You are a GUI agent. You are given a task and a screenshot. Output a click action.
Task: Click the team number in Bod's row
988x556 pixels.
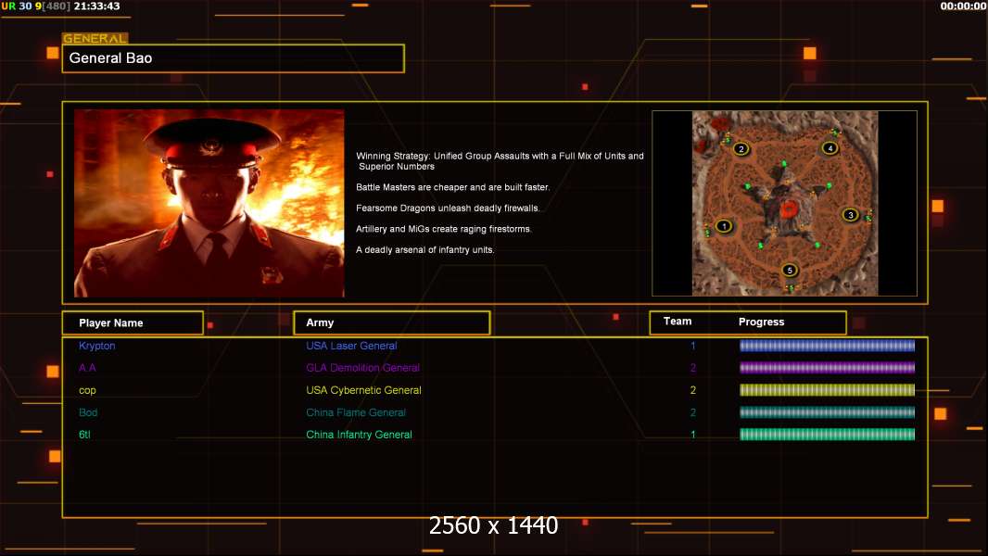[693, 412]
